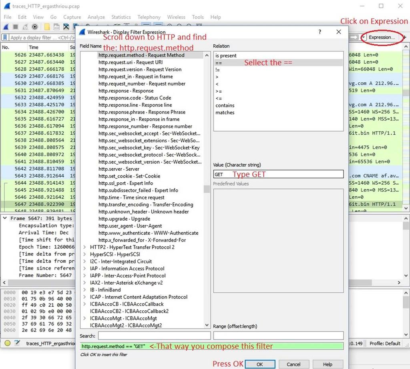Expand the I2C Inter-Integrated Circuit node

pyautogui.click(x=84, y=261)
